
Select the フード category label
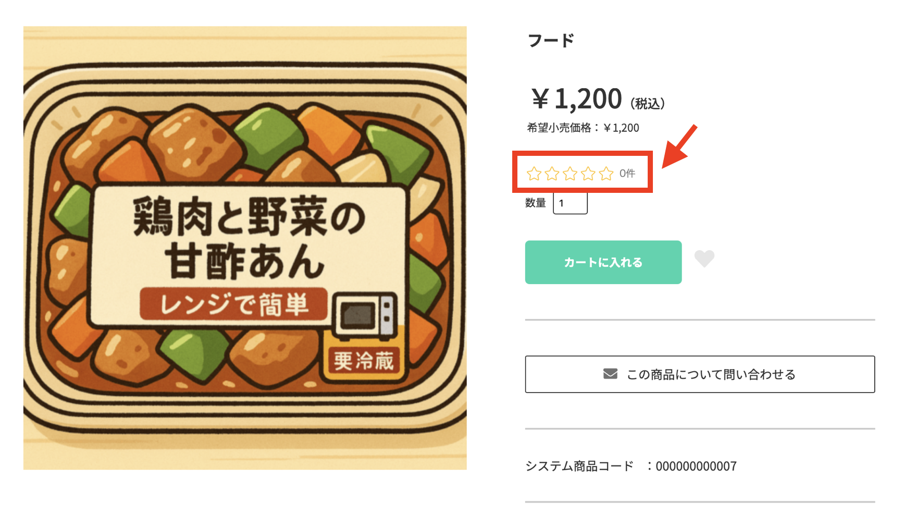tap(551, 40)
